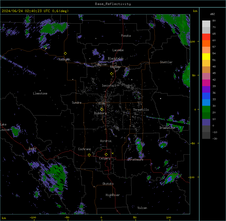Select the Limestone label
The width and height of the screenshot is (226, 221).
click(x=40, y=93)
